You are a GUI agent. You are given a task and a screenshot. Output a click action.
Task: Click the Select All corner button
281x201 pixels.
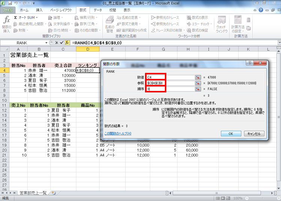tap(4, 49)
